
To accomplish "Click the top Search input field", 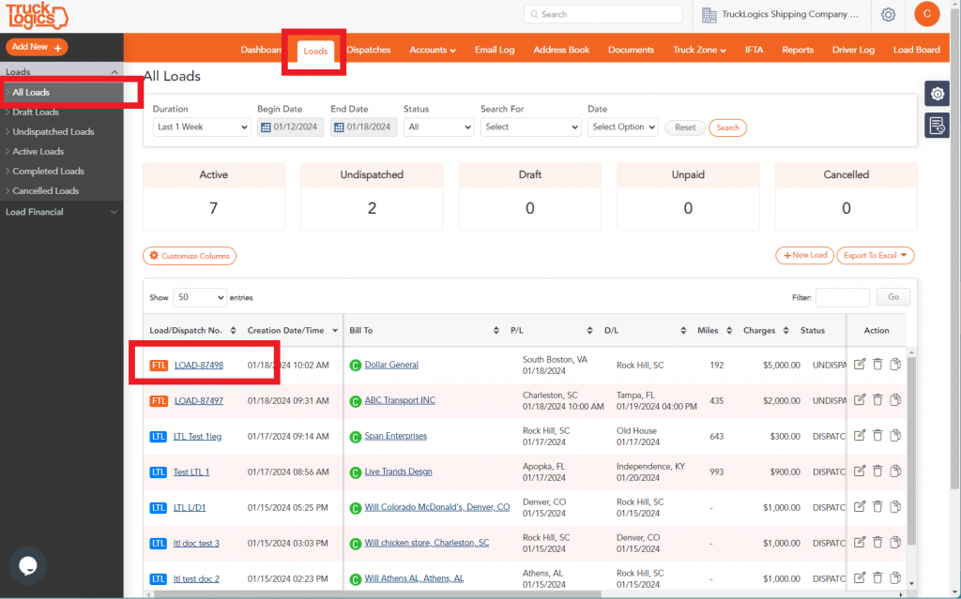I will [x=603, y=14].
